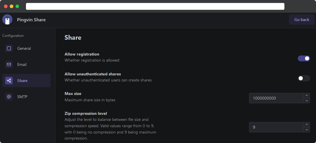Focus the Zip compression level input field
The width and height of the screenshot is (316, 143).
(276, 127)
